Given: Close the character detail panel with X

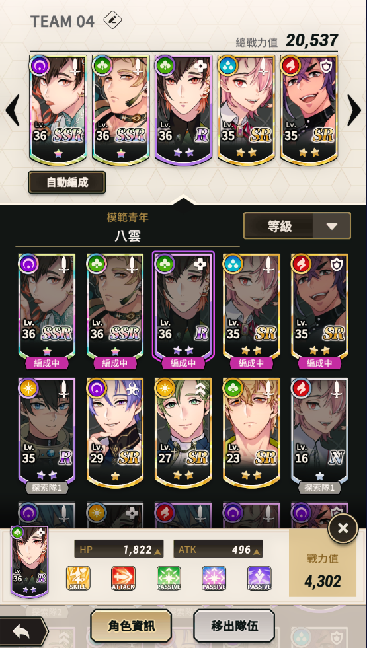Looking at the screenshot, I should (343, 528).
